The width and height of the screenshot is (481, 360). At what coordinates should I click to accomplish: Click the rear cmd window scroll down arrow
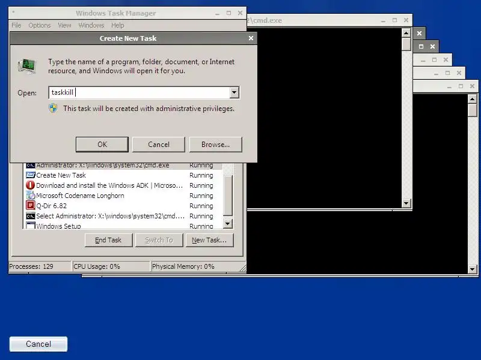(x=472, y=269)
